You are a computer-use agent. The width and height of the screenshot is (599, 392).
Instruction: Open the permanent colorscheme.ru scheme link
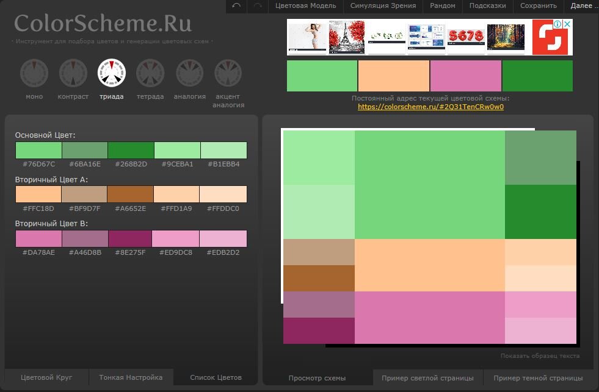430,107
